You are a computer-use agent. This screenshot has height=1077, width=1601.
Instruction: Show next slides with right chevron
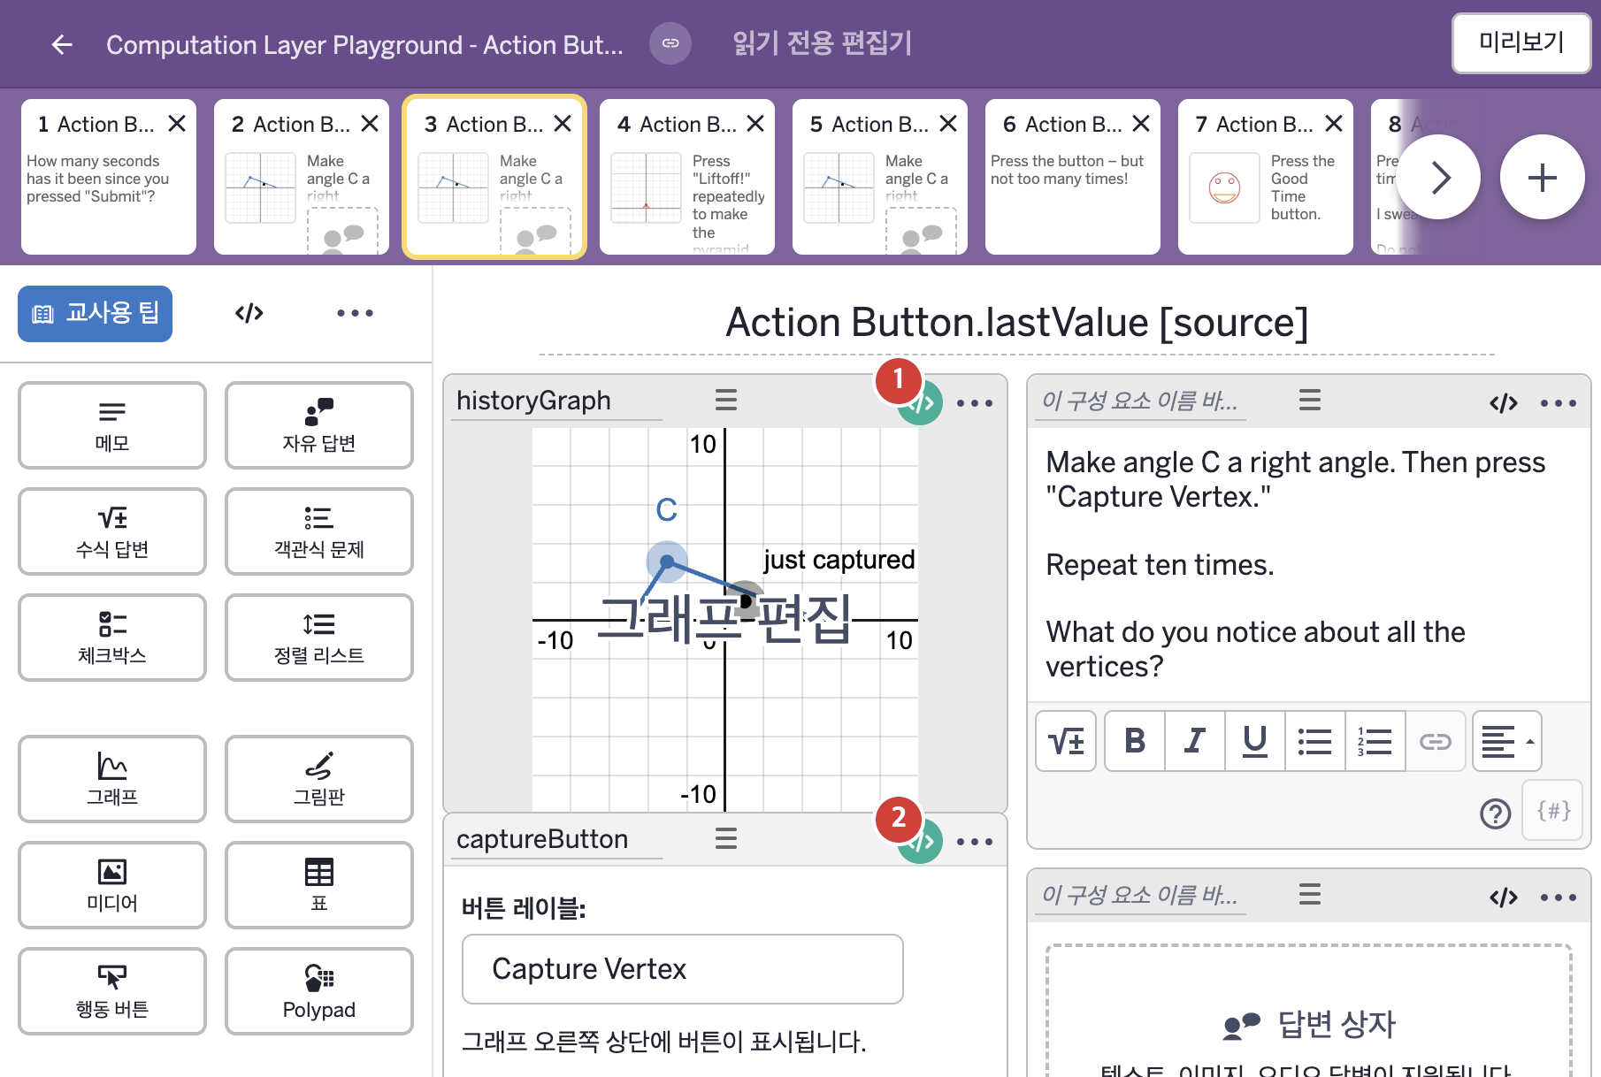click(1439, 178)
